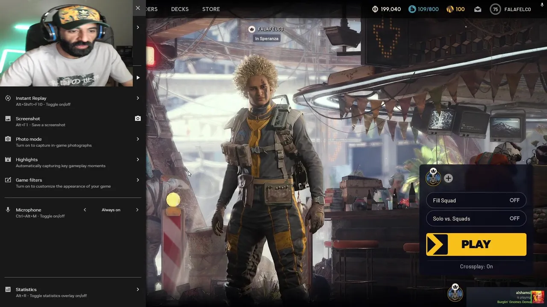Click the squad leader avatar in party panel
This screenshot has height=307, width=547.
[433, 177]
